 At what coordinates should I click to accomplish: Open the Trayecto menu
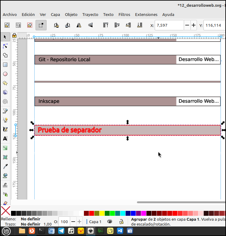tap(90, 15)
